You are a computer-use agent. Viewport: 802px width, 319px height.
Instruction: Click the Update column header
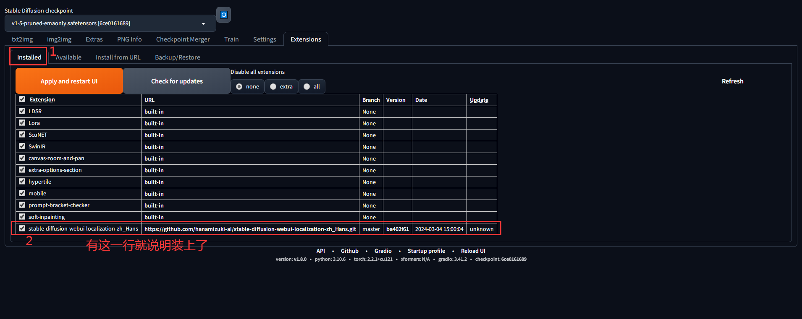tap(479, 100)
